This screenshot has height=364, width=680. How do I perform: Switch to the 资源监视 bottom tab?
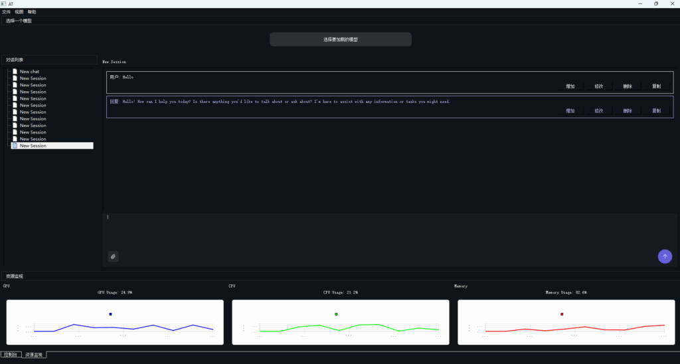tap(34, 355)
